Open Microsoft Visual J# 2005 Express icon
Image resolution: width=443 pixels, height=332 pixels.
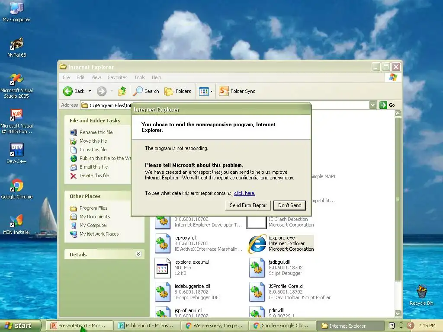pyautogui.click(x=16, y=121)
